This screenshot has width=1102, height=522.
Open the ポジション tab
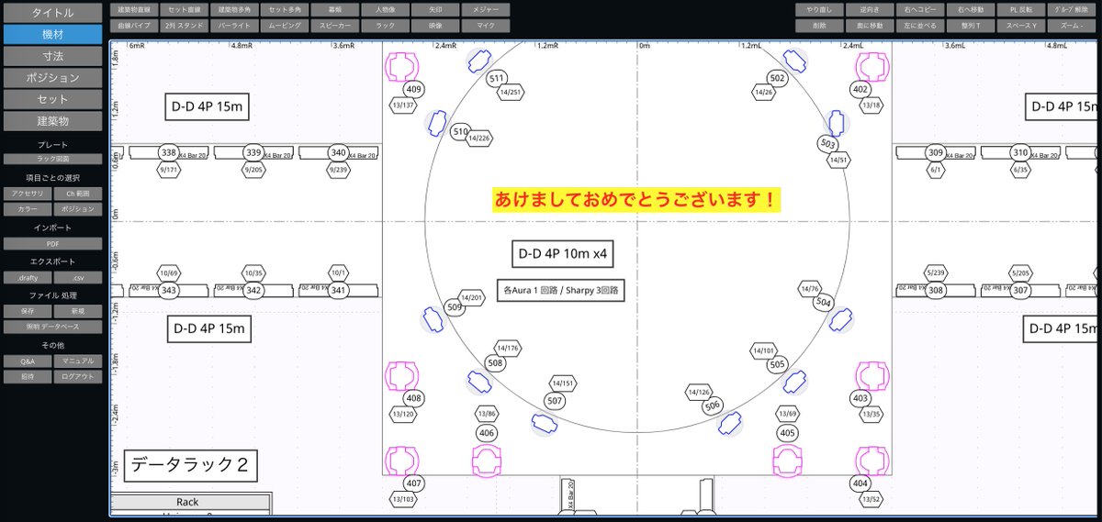[52, 78]
